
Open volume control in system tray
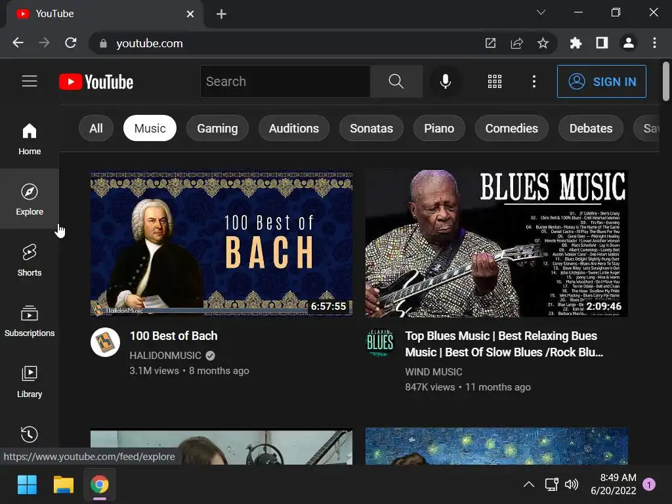(x=572, y=484)
